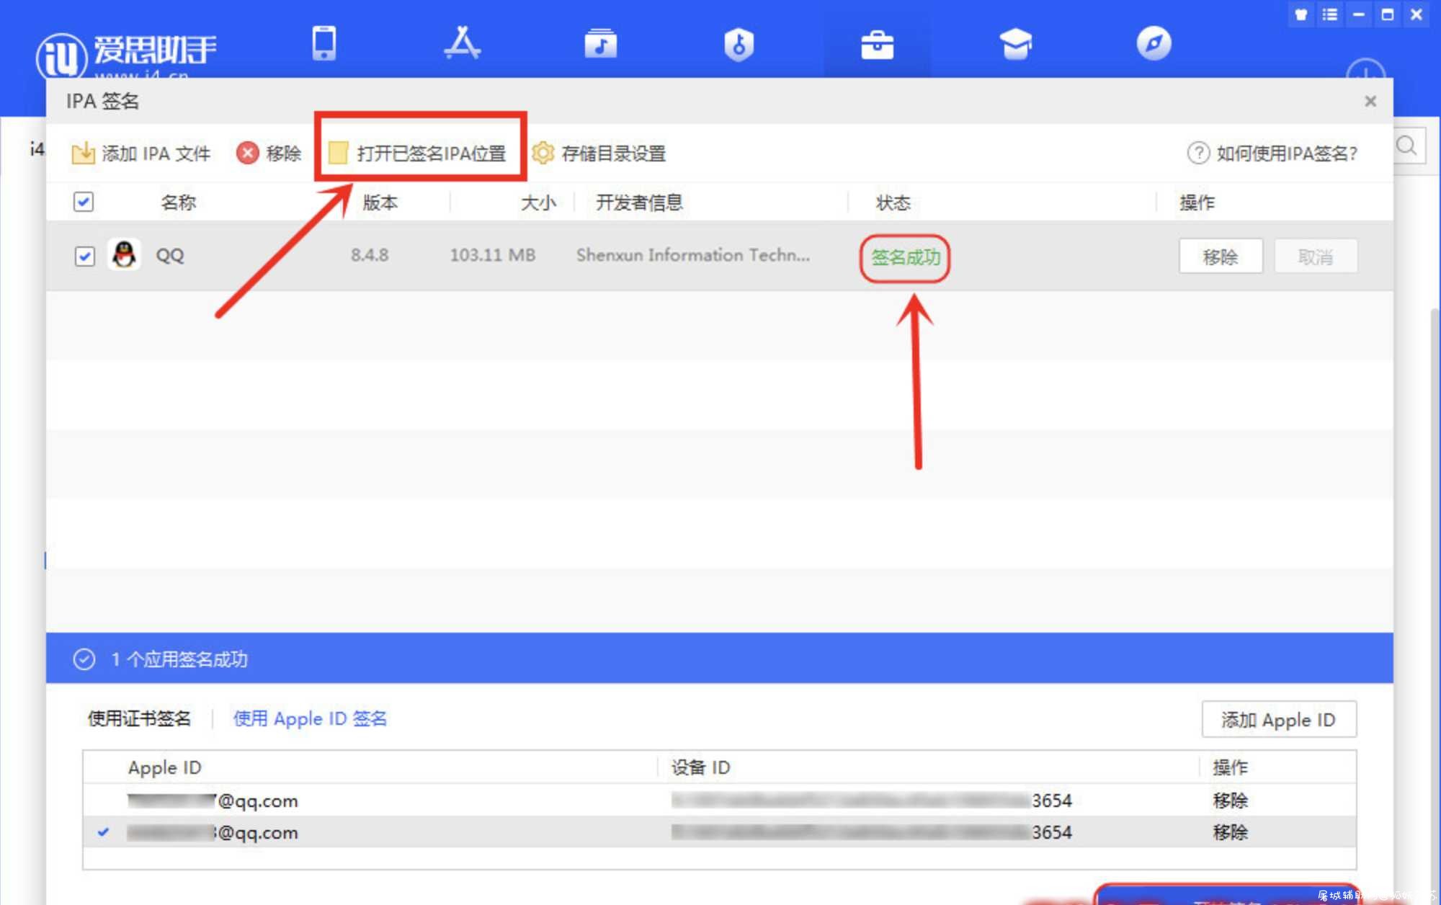Click 添加 Apple ID button
Screen dimensions: 1441x905
[1279, 719]
